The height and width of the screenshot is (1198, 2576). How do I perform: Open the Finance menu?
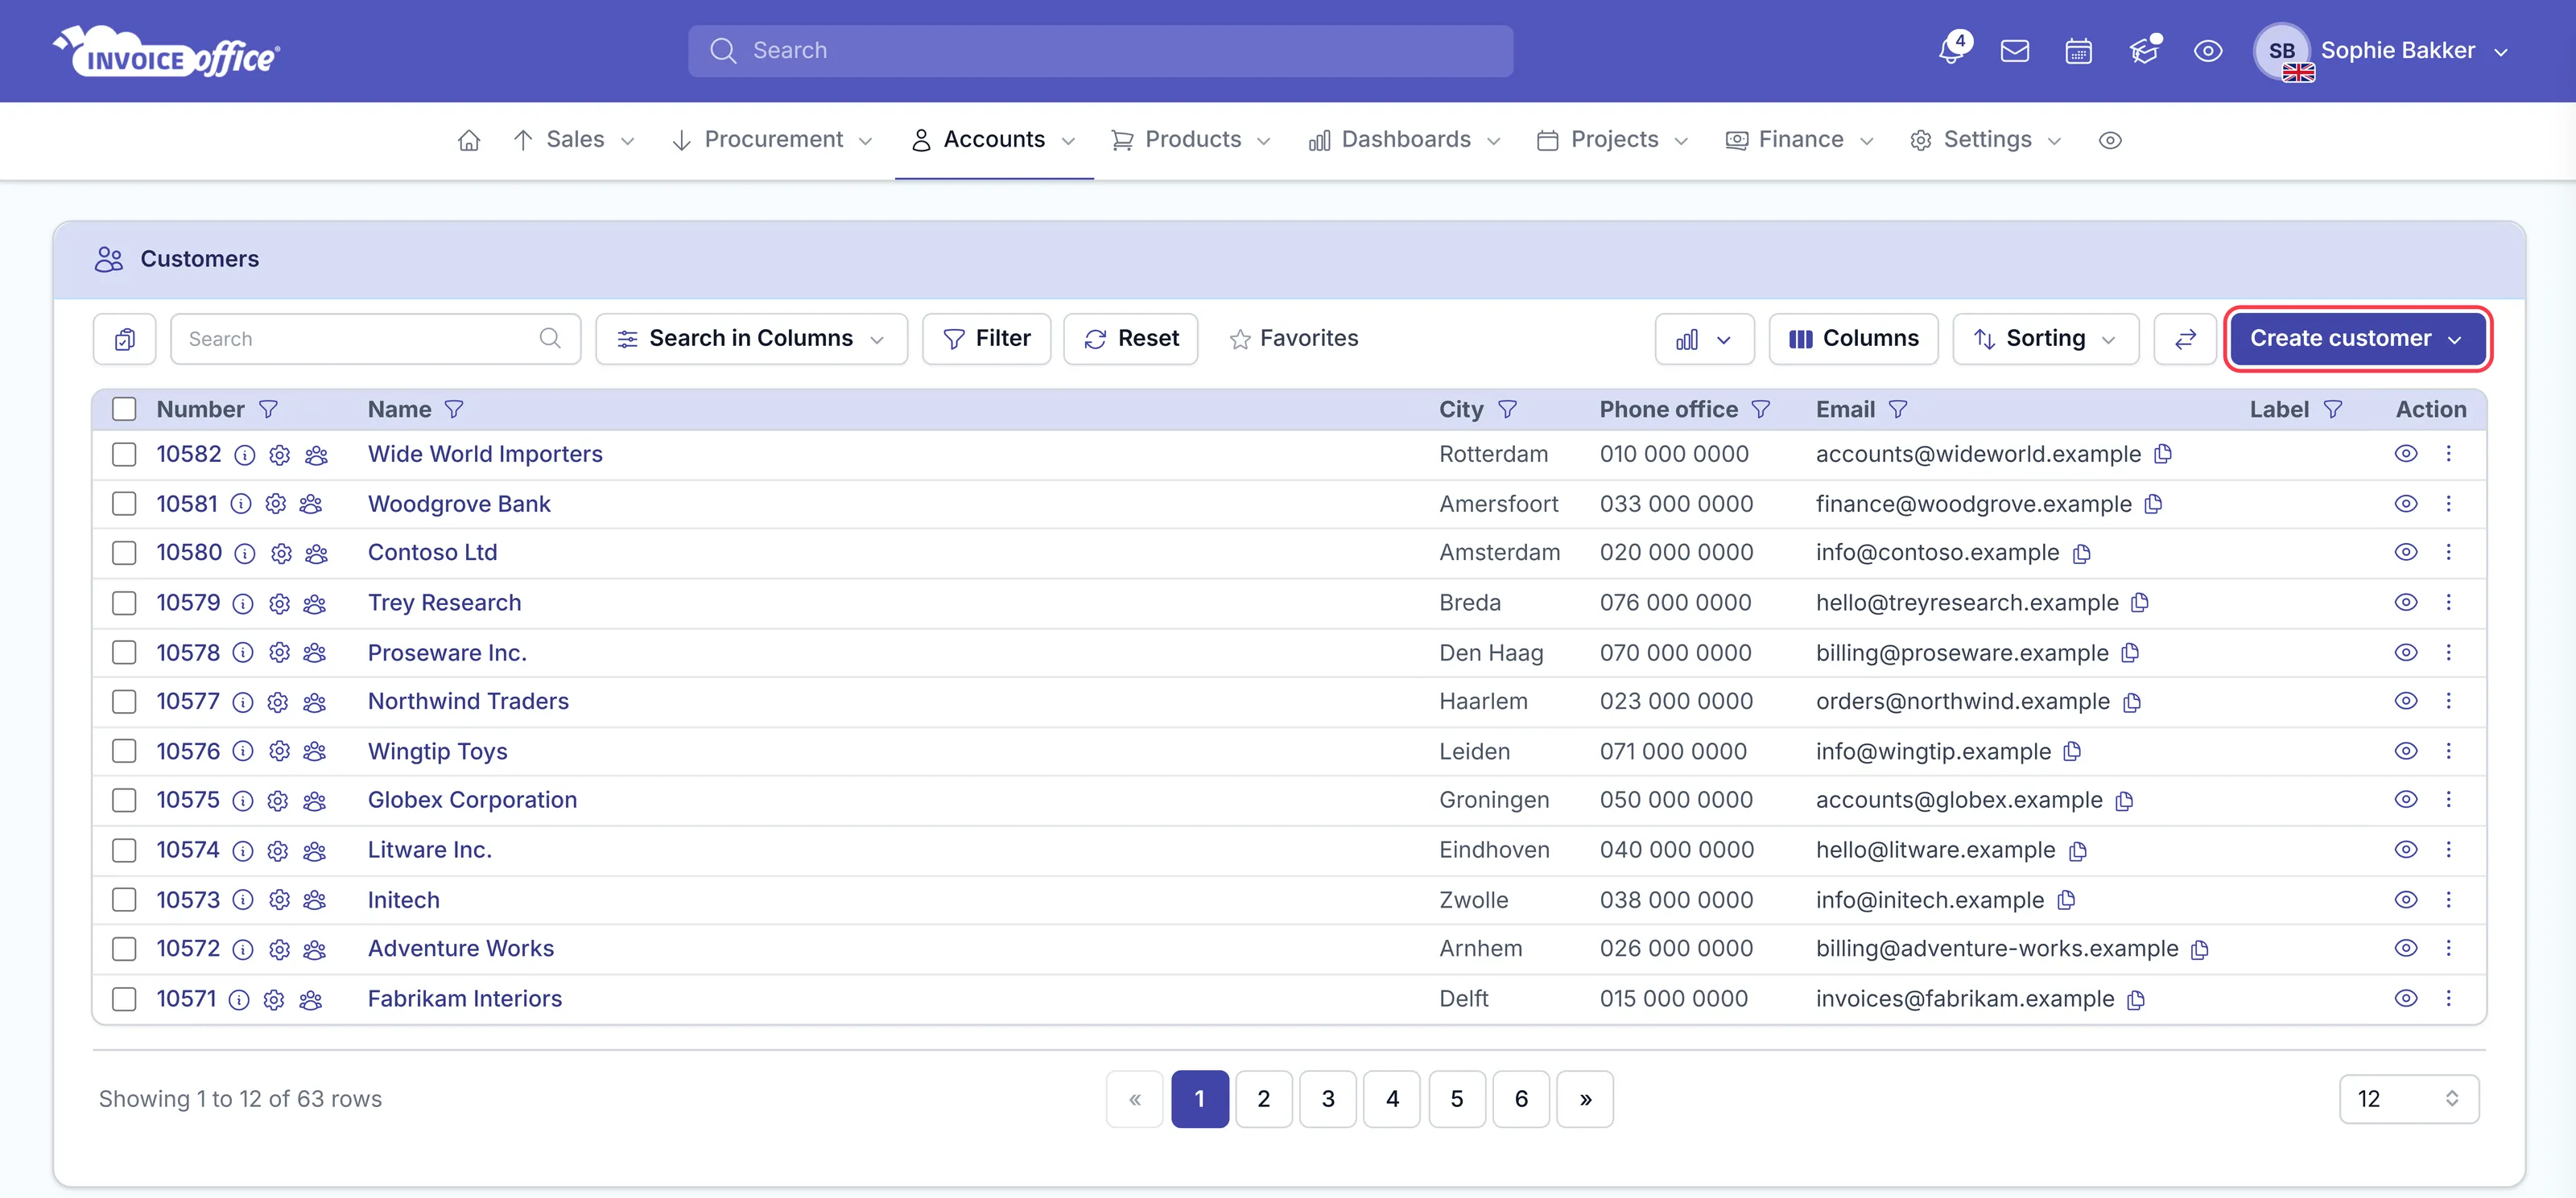click(x=1800, y=140)
